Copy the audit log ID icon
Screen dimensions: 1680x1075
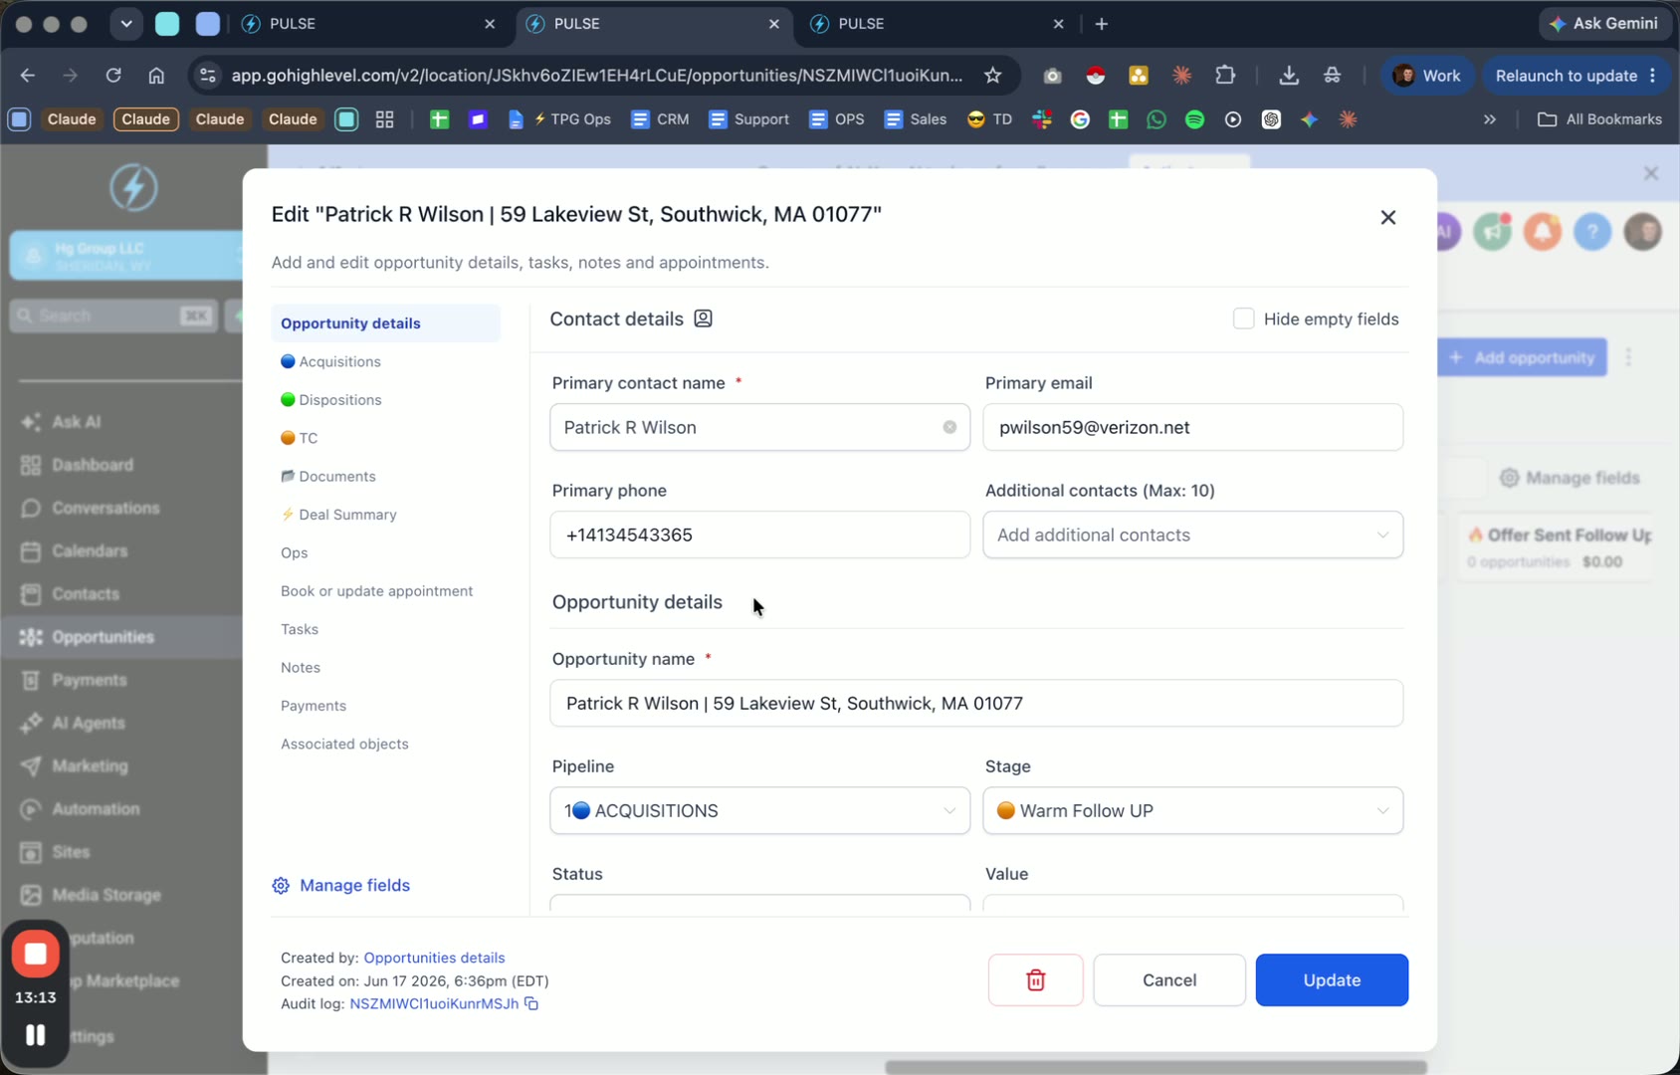pyautogui.click(x=531, y=1003)
